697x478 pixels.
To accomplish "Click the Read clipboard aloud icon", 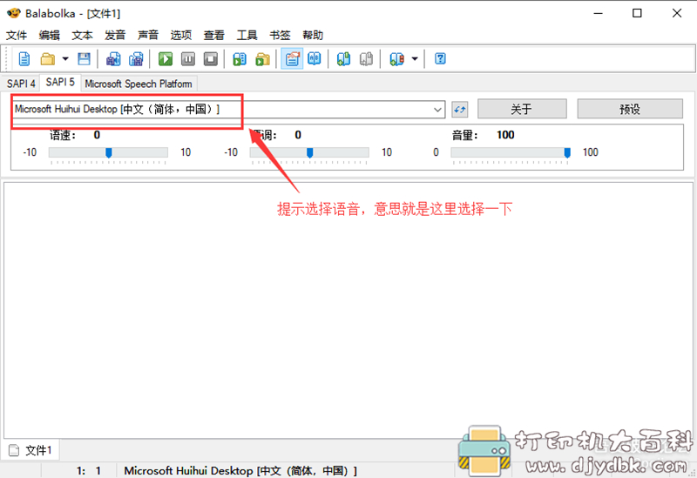I will pyautogui.click(x=240, y=58).
